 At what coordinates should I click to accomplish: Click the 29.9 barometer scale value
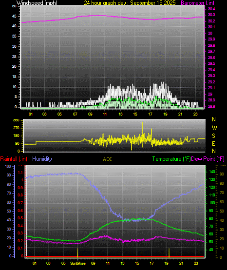(211, 39)
